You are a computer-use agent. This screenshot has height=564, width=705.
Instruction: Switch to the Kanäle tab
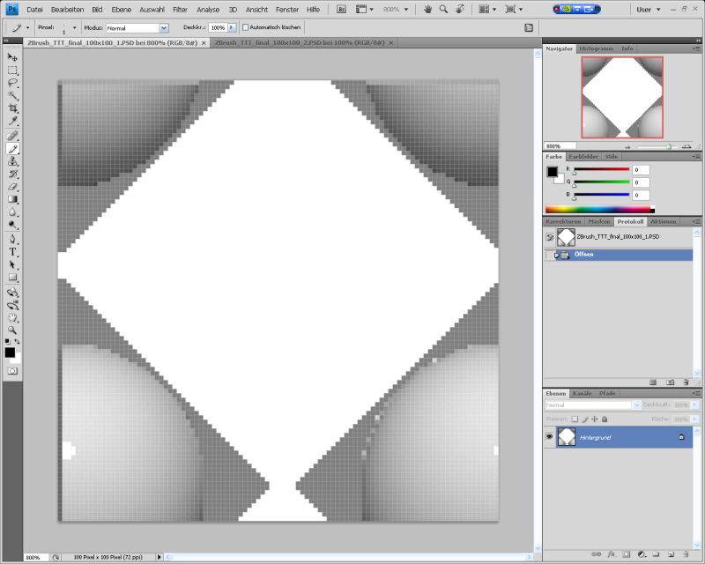click(583, 392)
